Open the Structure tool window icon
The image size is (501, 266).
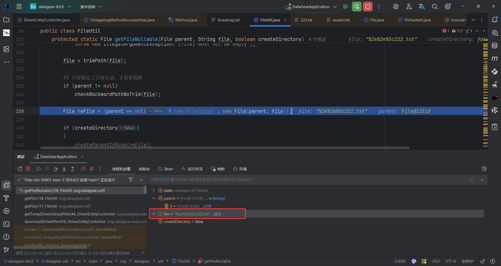(x=7, y=49)
